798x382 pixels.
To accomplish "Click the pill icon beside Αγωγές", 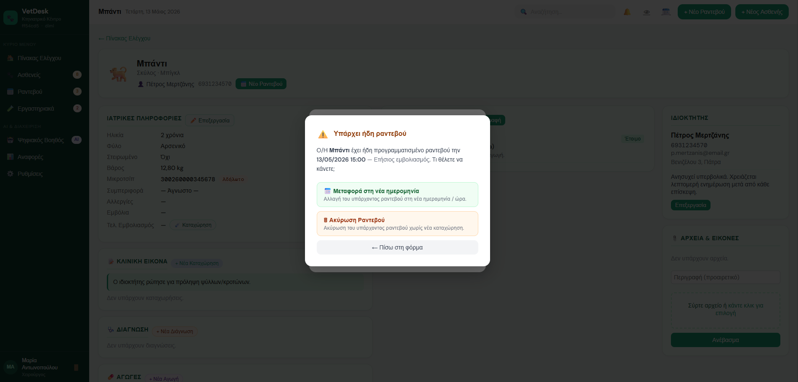I will (111, 377).
